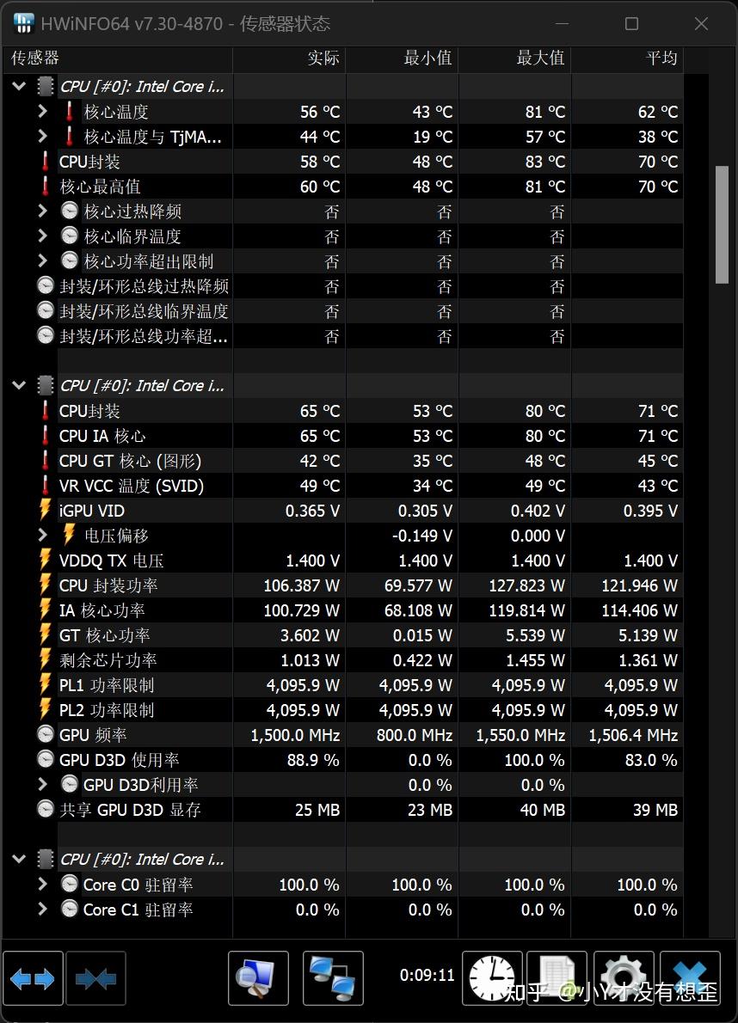The width and height of the screenshot is (738, 1023).
Task: Click the thermometer icon beside CPU GT 核心
Action: point(45,460)
